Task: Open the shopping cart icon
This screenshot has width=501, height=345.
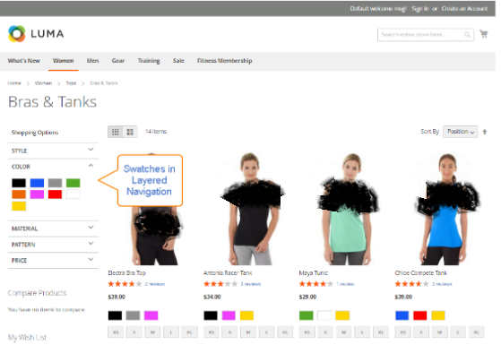Action: pos(484,33)
